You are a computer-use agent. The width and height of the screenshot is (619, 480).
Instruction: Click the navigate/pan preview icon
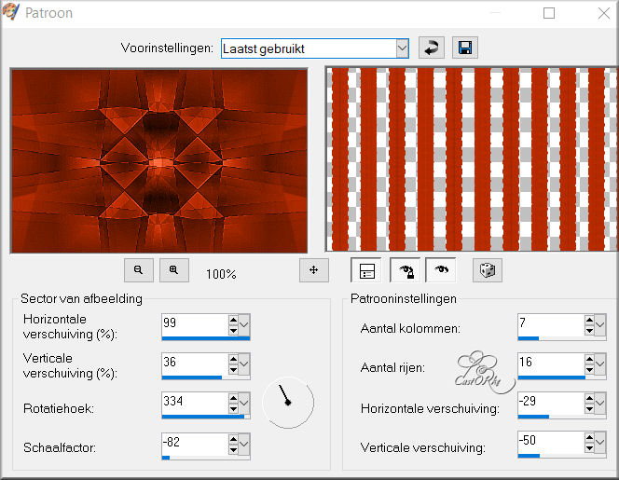click(314, 270)
